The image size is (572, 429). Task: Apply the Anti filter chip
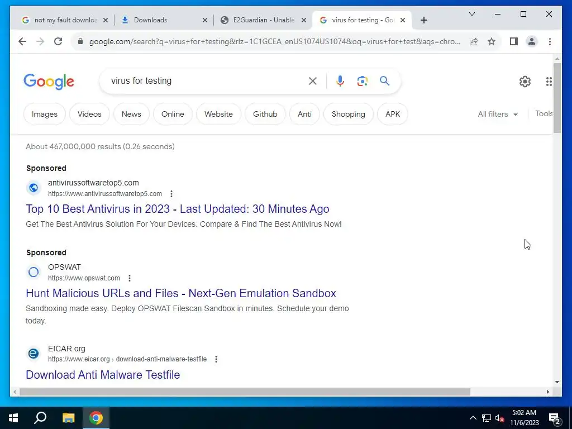[x=304, y=114]
